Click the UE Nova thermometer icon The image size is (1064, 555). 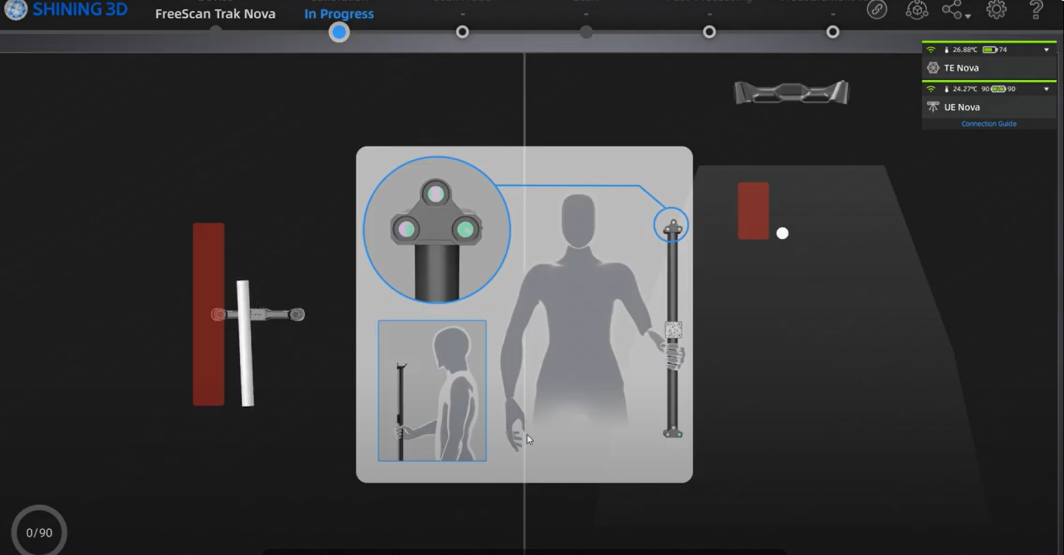[x=946, y=89]
